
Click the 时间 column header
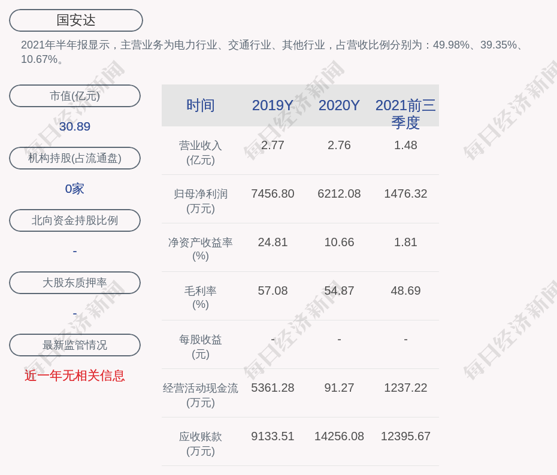(x=201, y=105)
